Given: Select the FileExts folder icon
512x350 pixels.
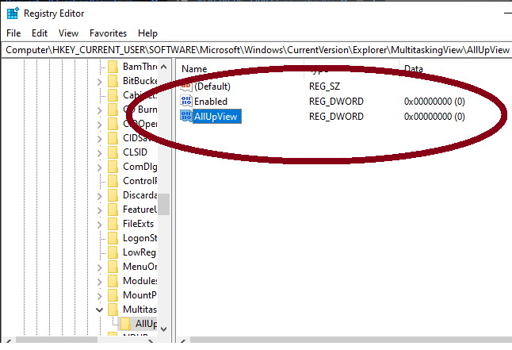Looking at the screenshot, I should [113, 224].
